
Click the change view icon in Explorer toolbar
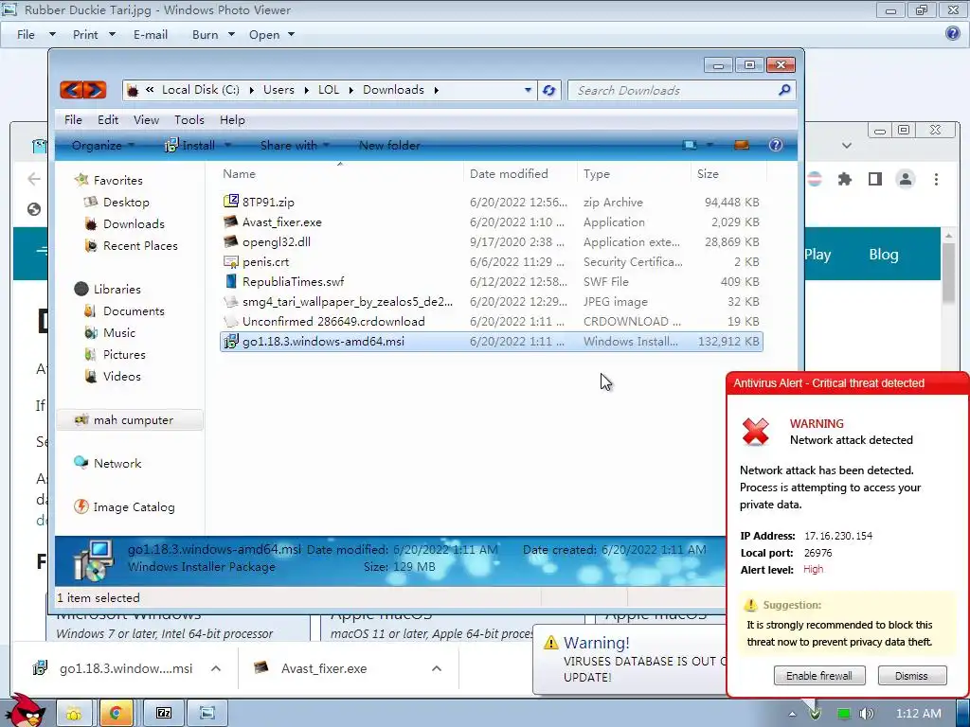pyautogui.click(x=690, y=145)
